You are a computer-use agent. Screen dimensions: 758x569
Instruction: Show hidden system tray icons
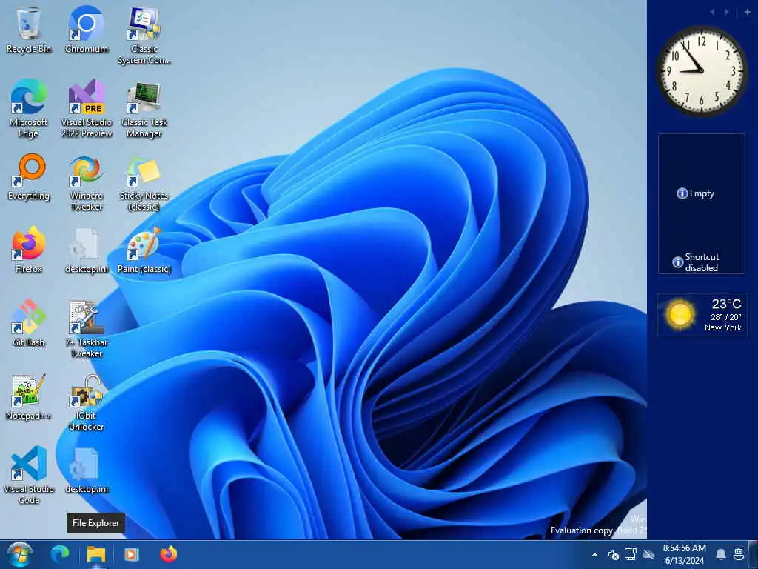(594, 554)
